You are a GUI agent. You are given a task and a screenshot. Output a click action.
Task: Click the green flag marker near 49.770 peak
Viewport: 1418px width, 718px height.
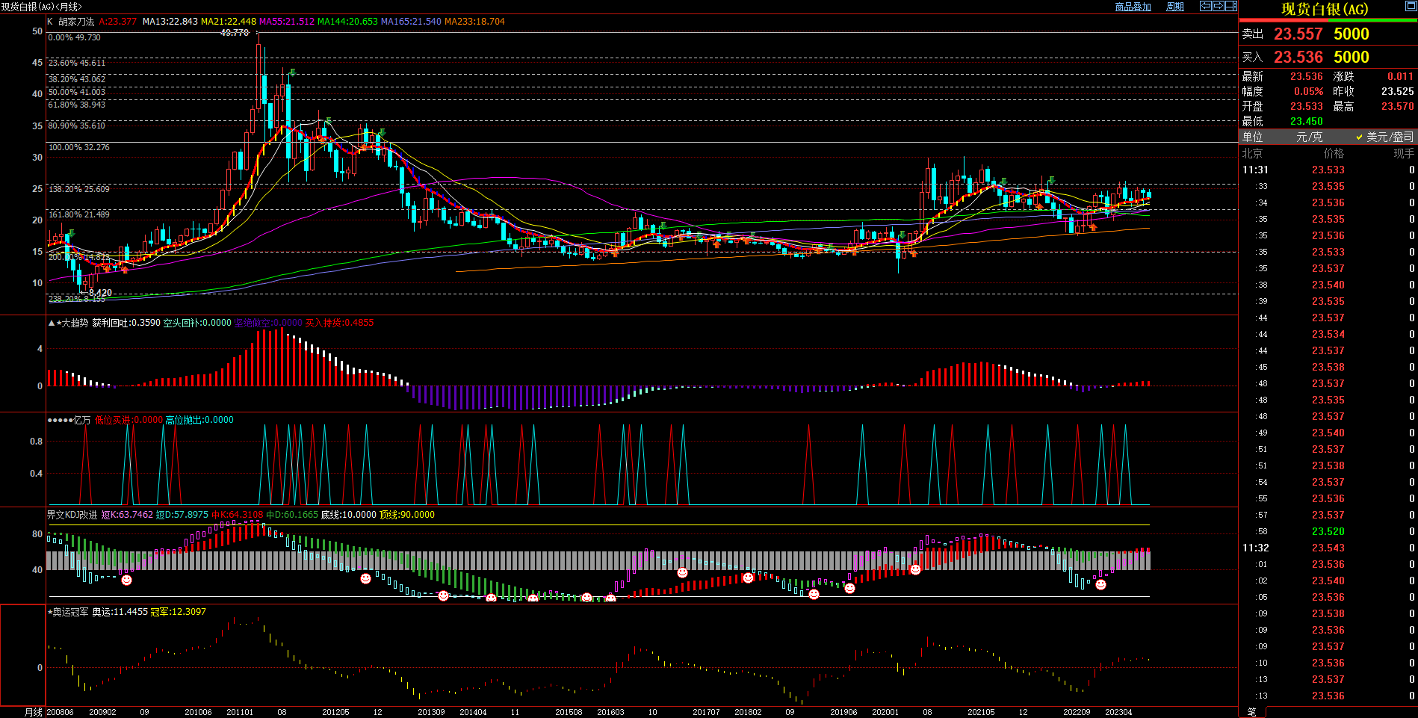click(x=292, y=72)
